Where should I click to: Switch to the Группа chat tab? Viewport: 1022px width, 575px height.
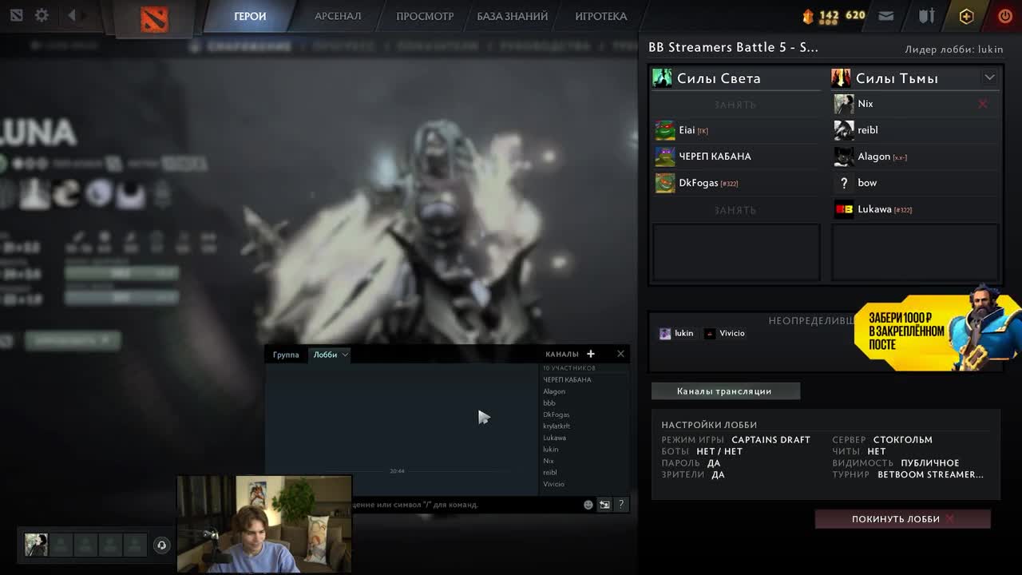tap(286, 355)
